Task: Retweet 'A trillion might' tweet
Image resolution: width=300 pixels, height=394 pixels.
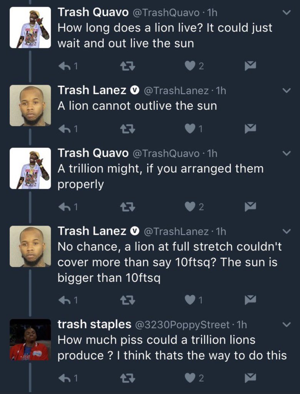Action: click(128, 207)
